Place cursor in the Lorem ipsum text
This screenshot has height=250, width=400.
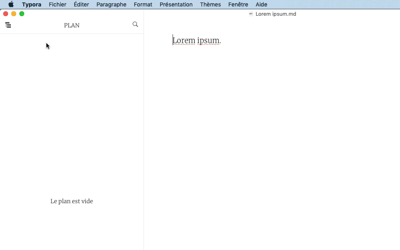(x=196, y=40)
